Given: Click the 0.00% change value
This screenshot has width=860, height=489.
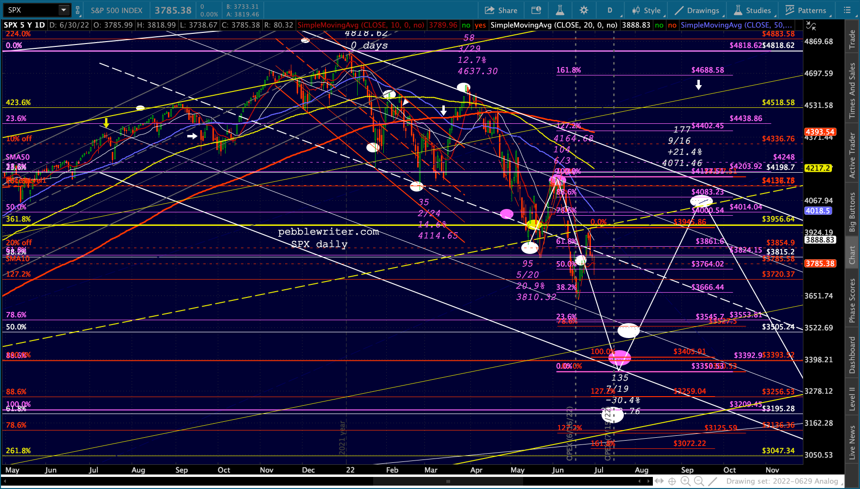Looking at the screenshot, I should coord(209,15).
